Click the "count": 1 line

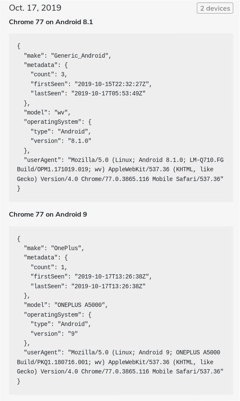click(x=49, y=267)
